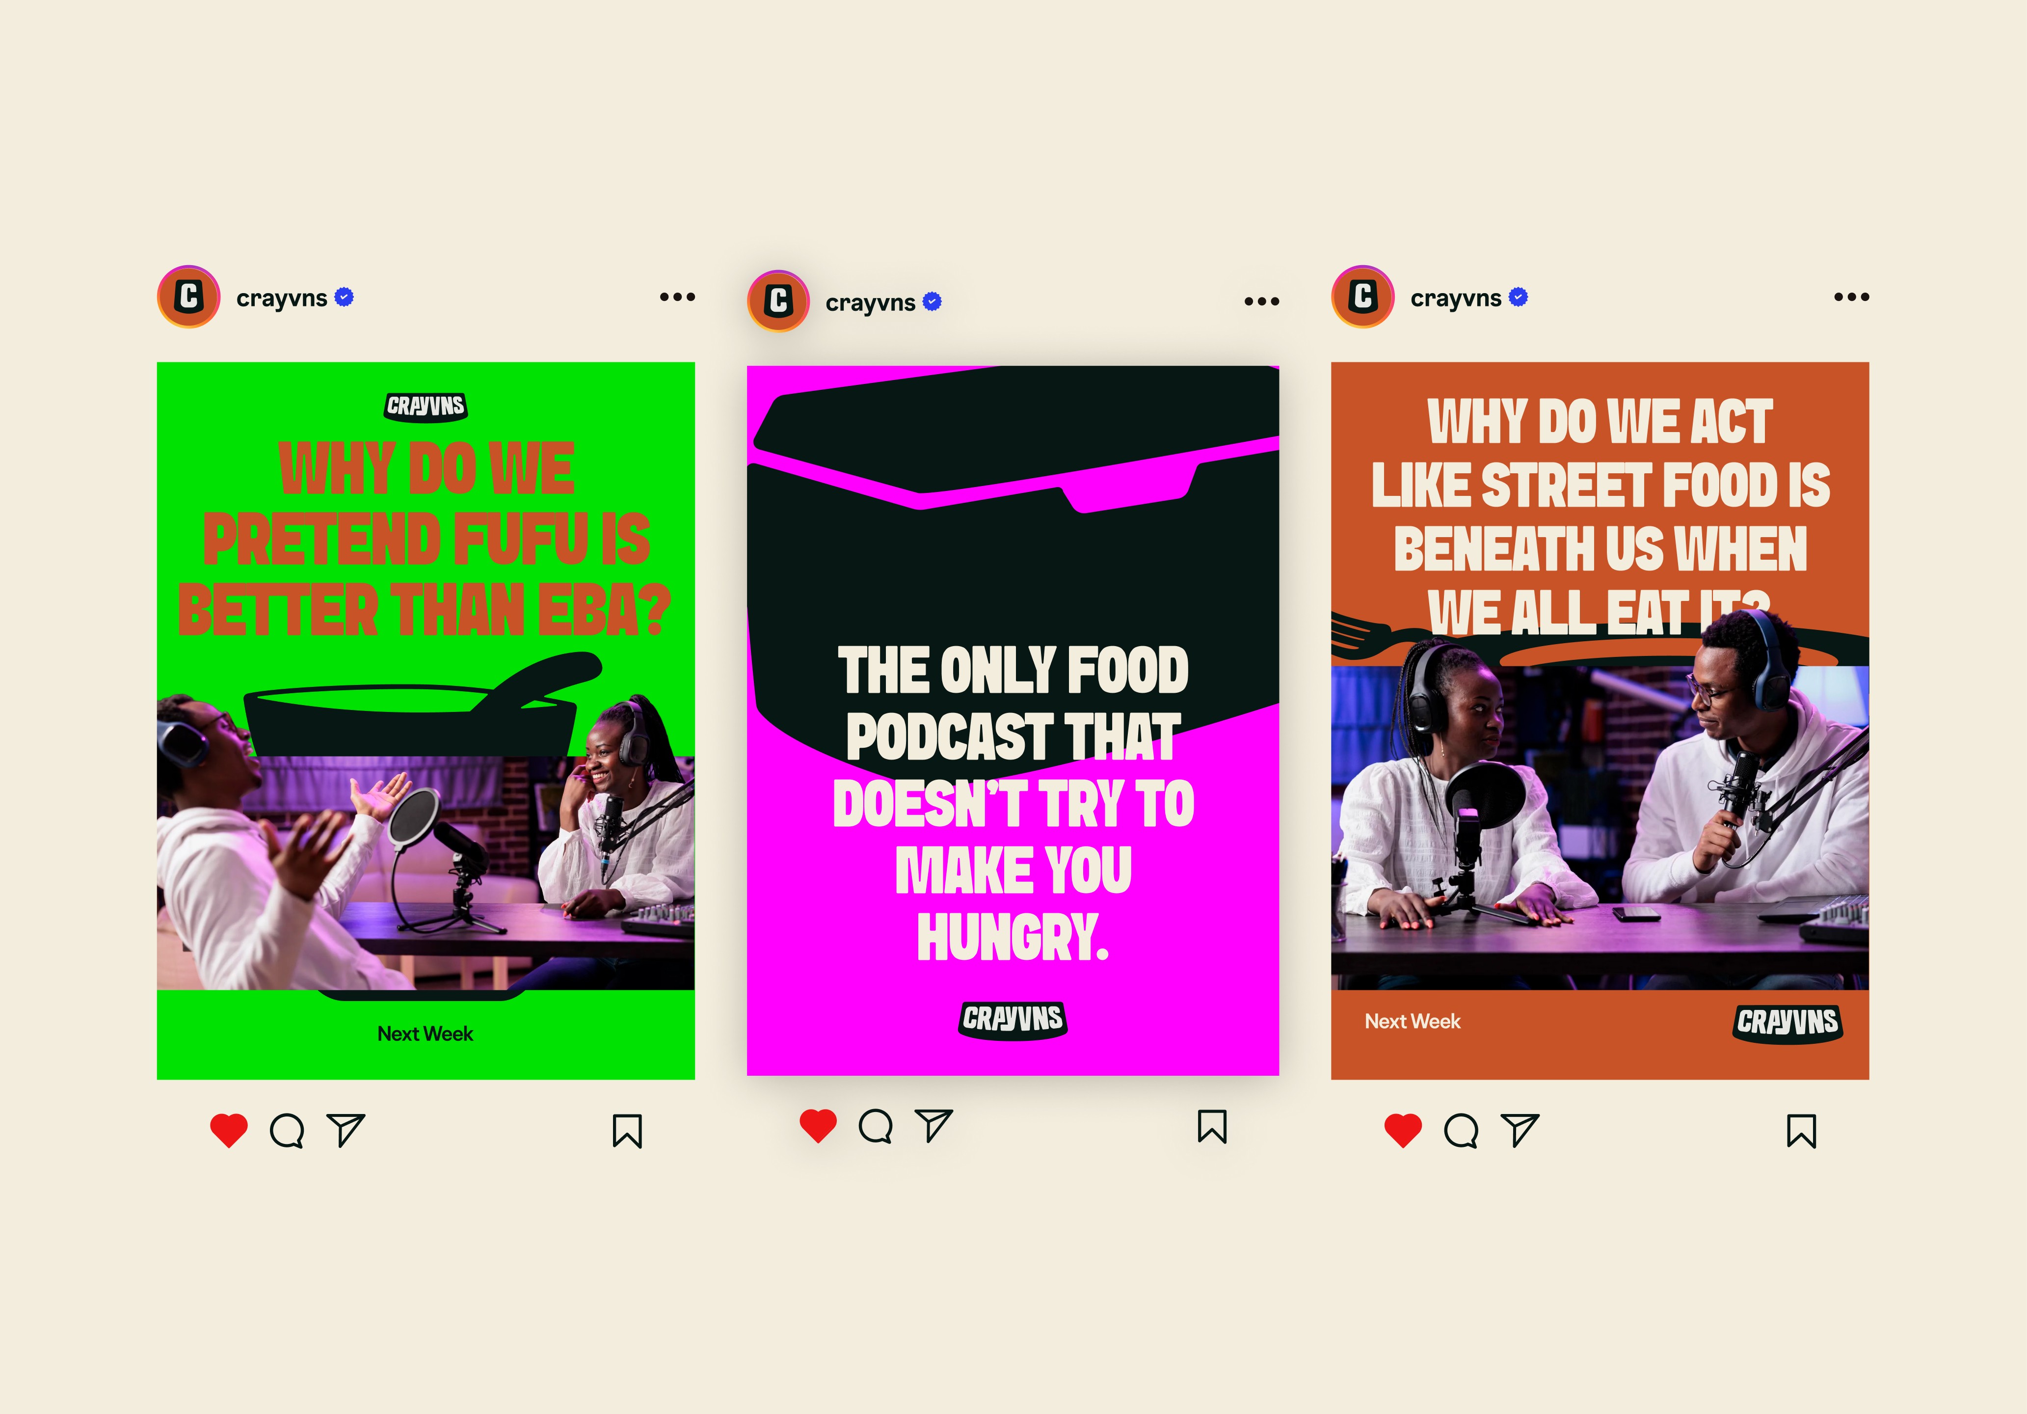Screen dimensions: 2027x1414
Task: Open the green 'Why do we pretend fufu' post image
Action: pyautogui.click(x=426, y=721)
